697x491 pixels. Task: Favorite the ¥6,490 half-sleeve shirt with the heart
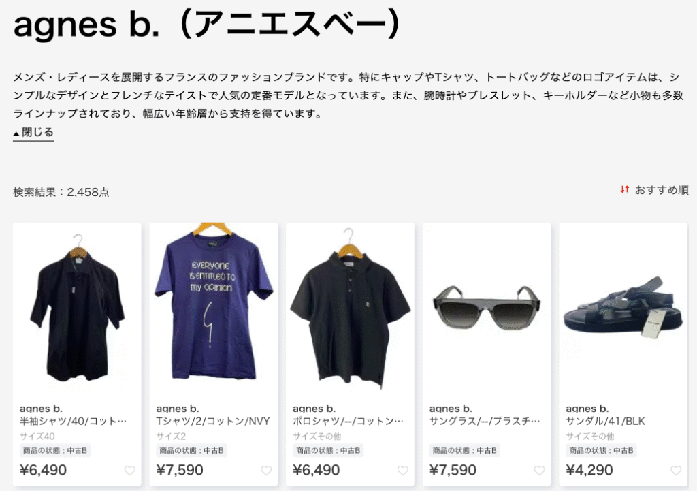click(x=129, y=471)
